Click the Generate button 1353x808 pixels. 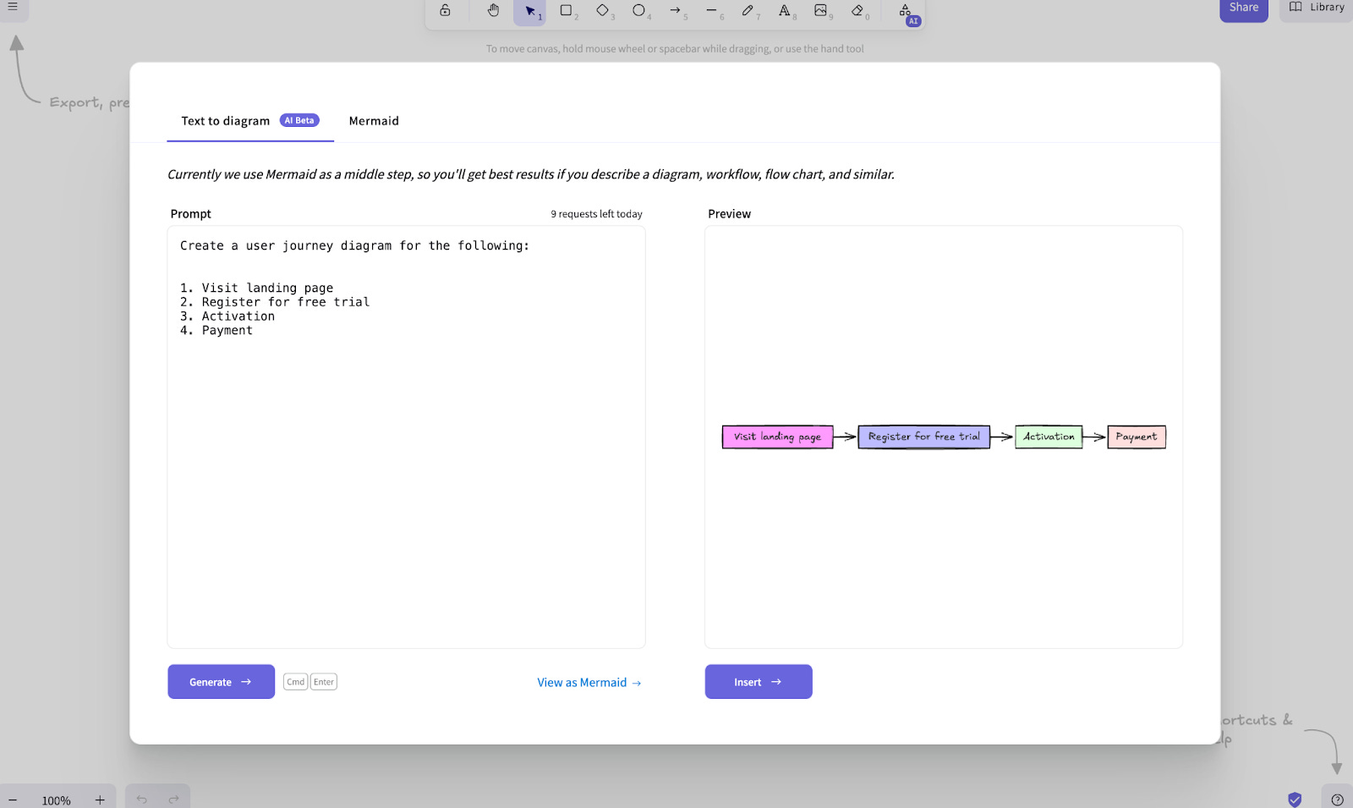coord(221,681)
